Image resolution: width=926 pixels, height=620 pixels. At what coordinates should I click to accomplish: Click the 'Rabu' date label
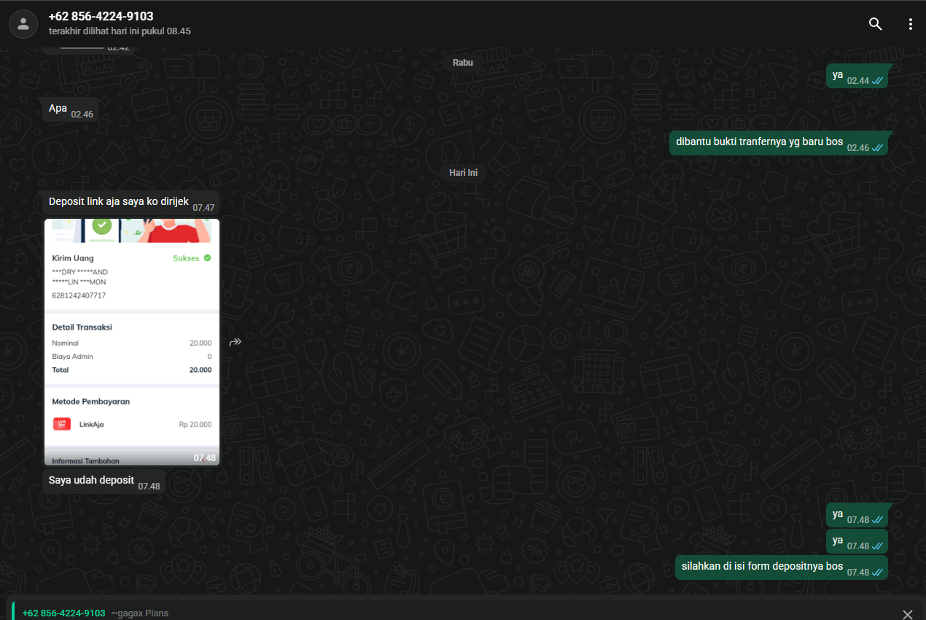click(x=463, y=63)
